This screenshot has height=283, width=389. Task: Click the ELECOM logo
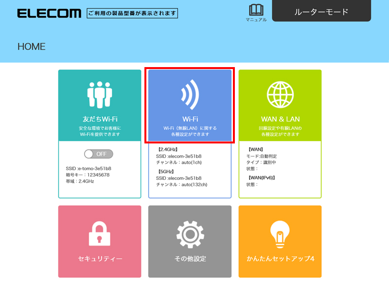pyautogui.click(x=49, y=13)
